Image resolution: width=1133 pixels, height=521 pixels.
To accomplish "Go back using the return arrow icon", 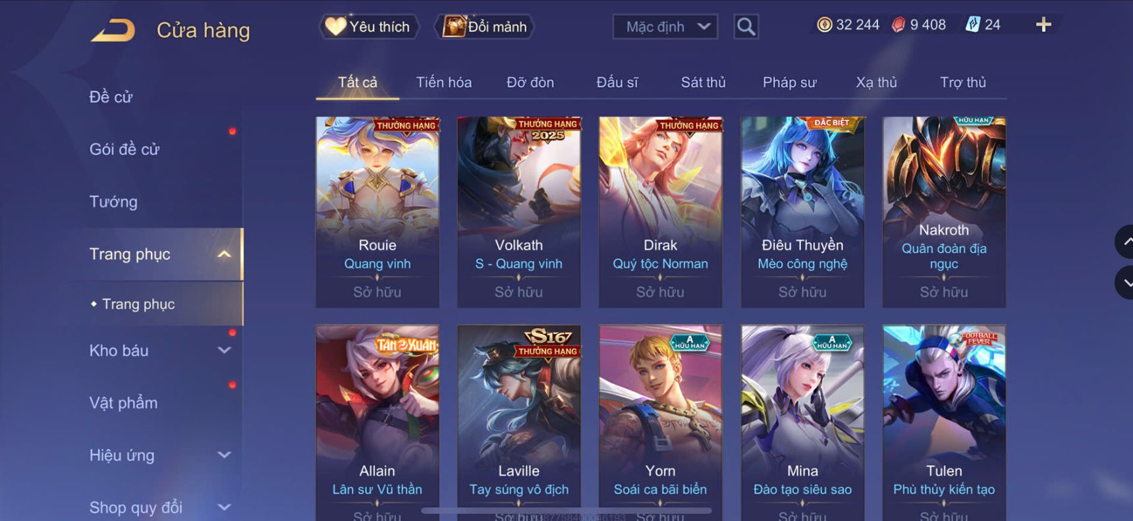I will [x=113, y=30].
